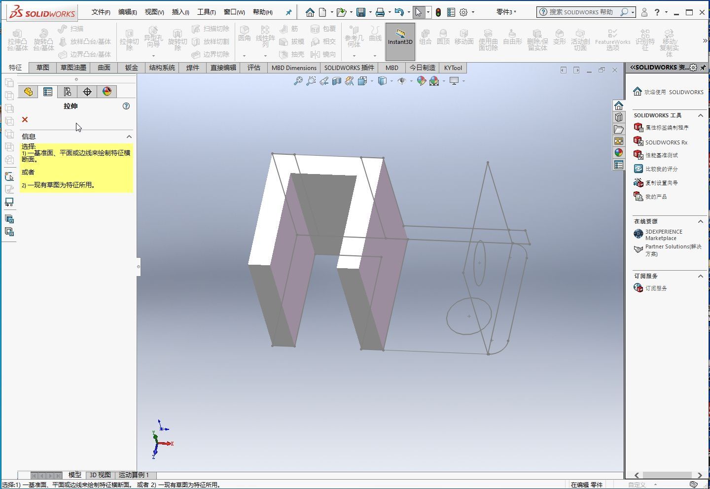Click the Zoom to Area icon
The height and width of the screenshot is (489, 710).
pos(311,81)
